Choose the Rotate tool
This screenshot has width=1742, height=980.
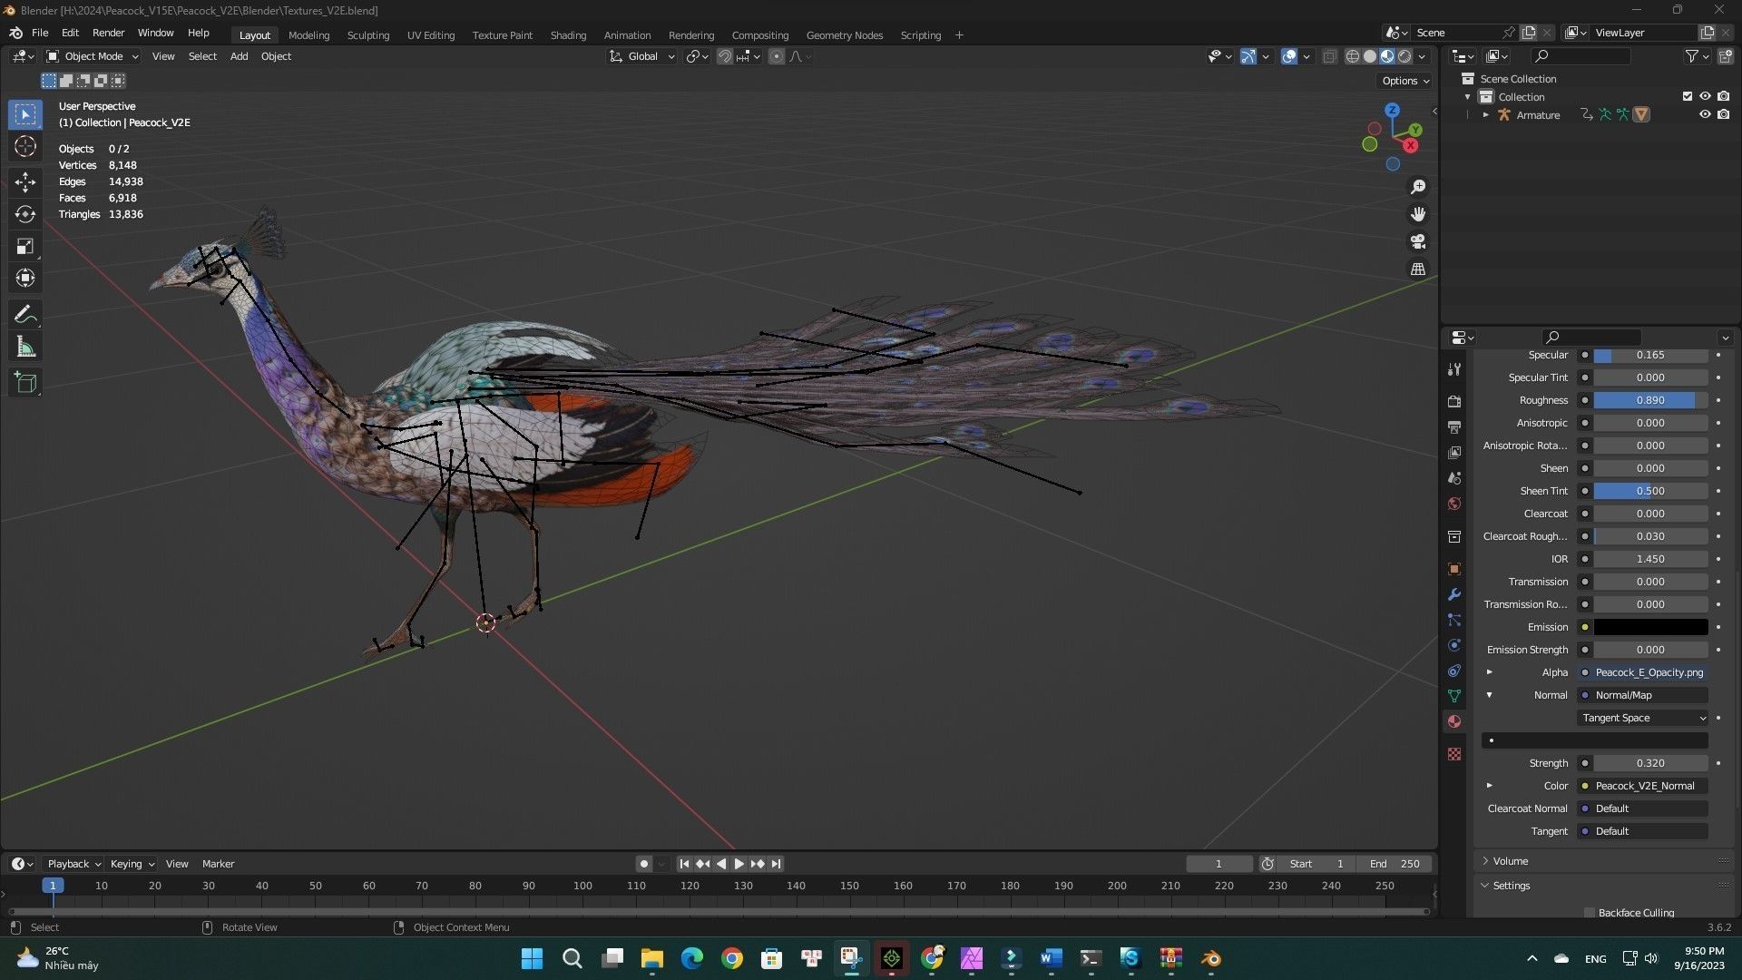tap(25, 214)
